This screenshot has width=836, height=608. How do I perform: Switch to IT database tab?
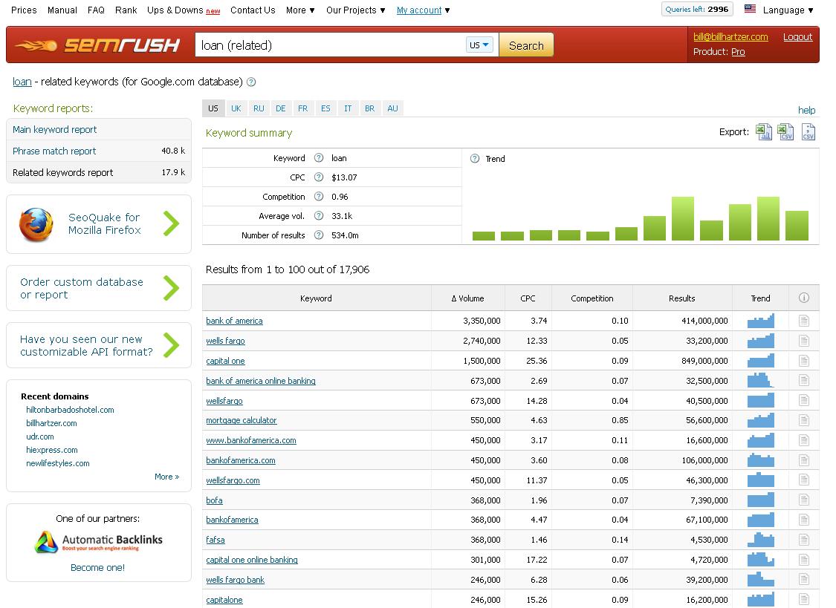point(348,108)
